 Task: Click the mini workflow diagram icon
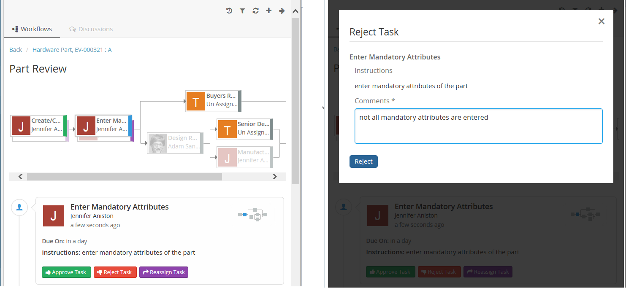point(253,215)
